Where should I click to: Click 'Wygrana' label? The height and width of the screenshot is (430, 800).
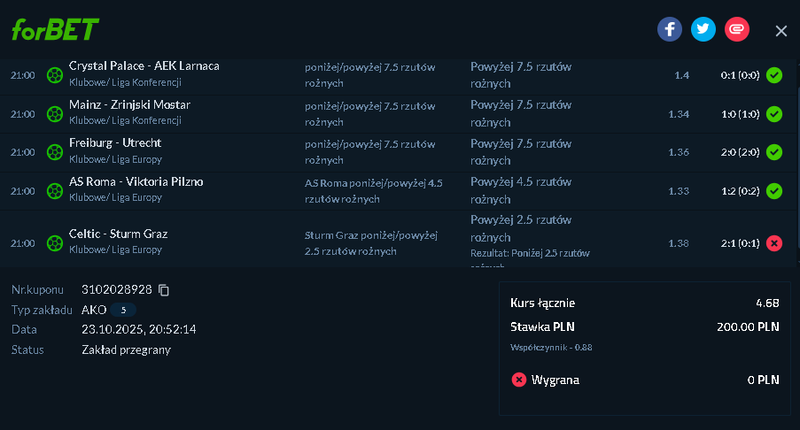click(x=555, y=380)
